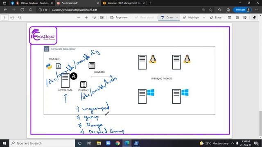Print the PDF document
Viewport: 262px width, 147px height.
(230, 18)
